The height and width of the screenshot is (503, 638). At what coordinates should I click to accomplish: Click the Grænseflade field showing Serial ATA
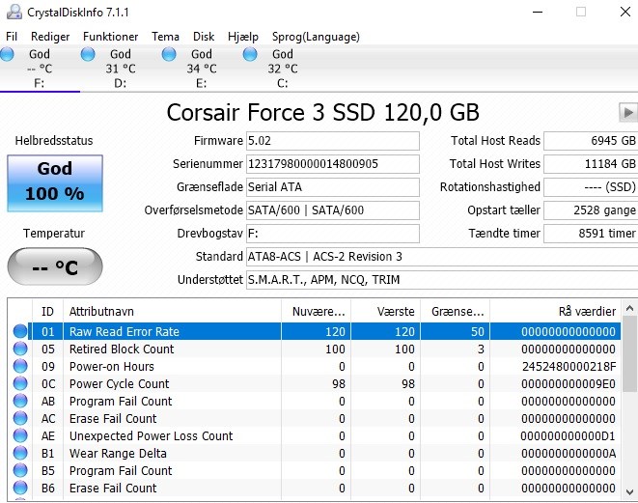[332, 187]
